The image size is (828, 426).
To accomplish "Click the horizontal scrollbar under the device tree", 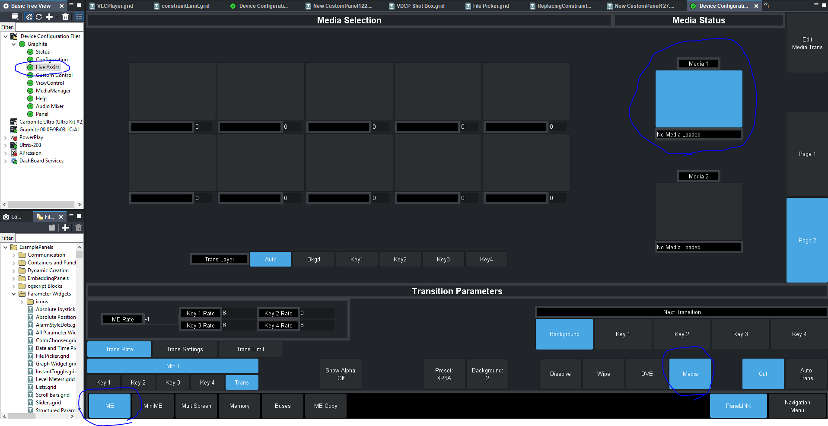I will pos(41,204).
